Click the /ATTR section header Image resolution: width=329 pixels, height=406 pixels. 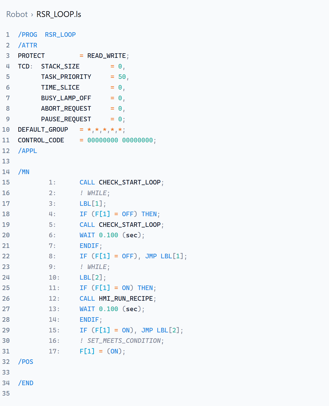28,45
